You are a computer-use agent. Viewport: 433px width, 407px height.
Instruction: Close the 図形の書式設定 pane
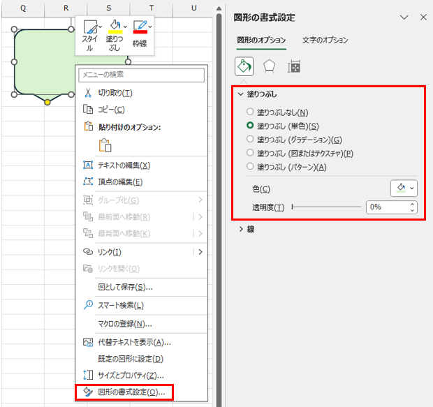point(423,17)
